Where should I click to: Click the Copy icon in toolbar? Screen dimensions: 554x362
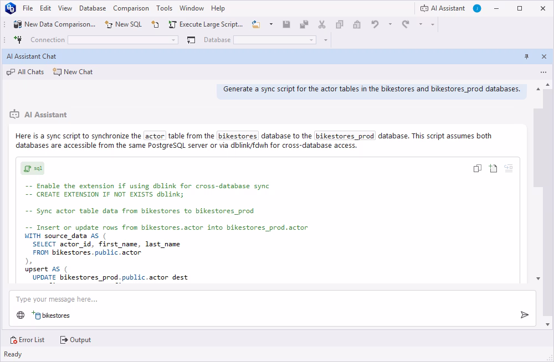tap(340, 24)
